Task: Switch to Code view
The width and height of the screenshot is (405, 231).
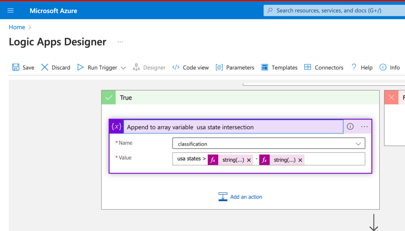Action: [190, 67]
